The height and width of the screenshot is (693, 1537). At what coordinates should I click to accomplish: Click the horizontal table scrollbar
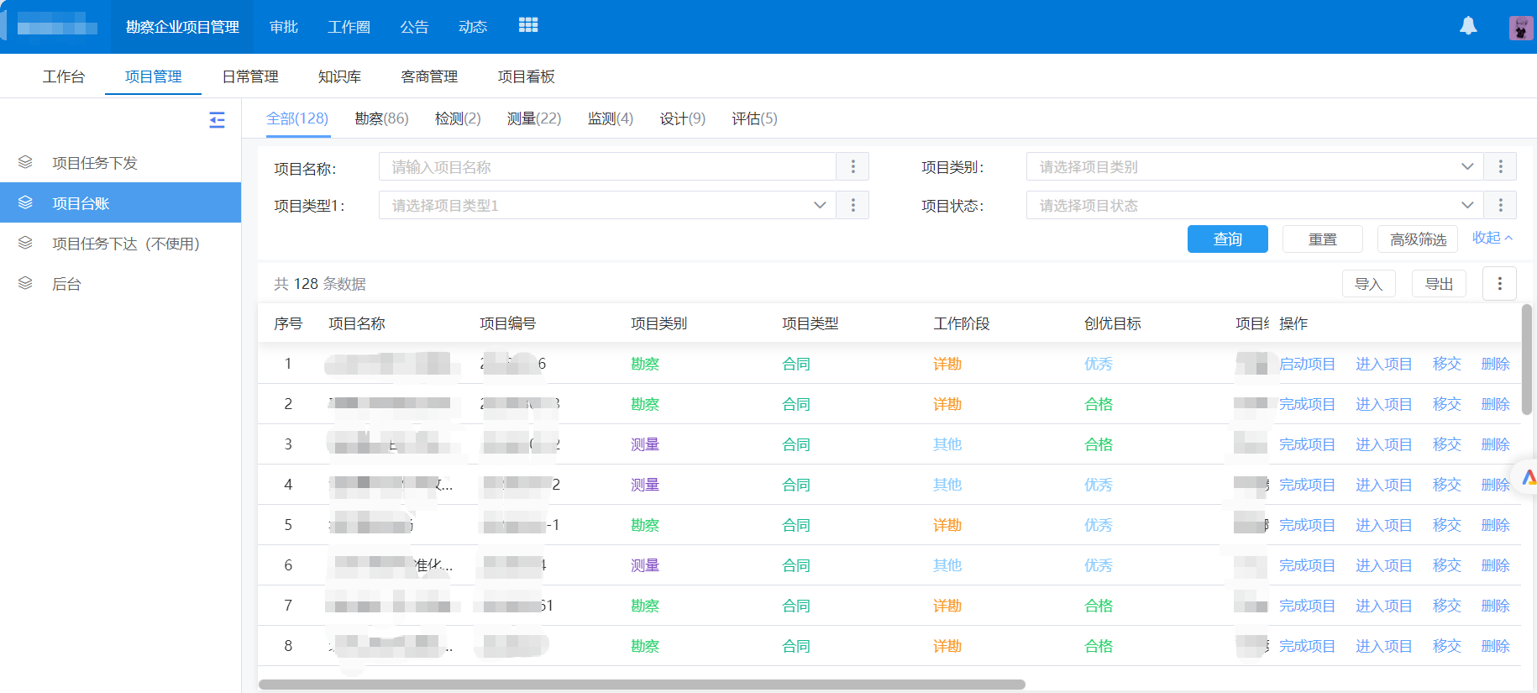coord(642,685)
